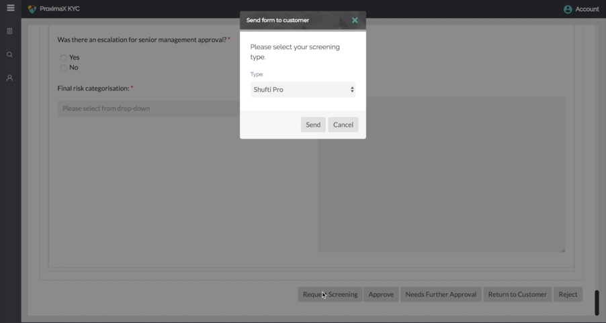Click the page vertical scrollbar thumb

click(x=597, y=302)
